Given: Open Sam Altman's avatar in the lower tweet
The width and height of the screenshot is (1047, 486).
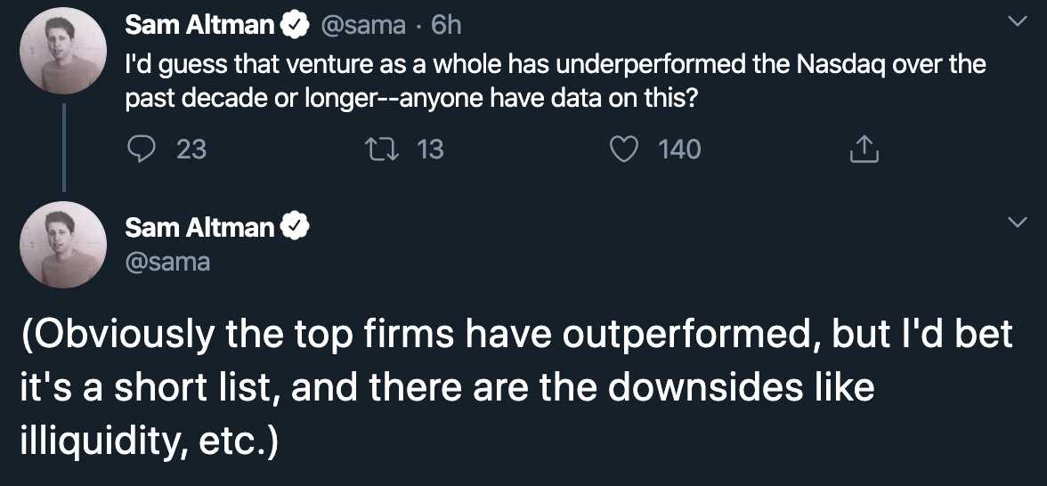Looking at the screenshot, I should [63, 244].
